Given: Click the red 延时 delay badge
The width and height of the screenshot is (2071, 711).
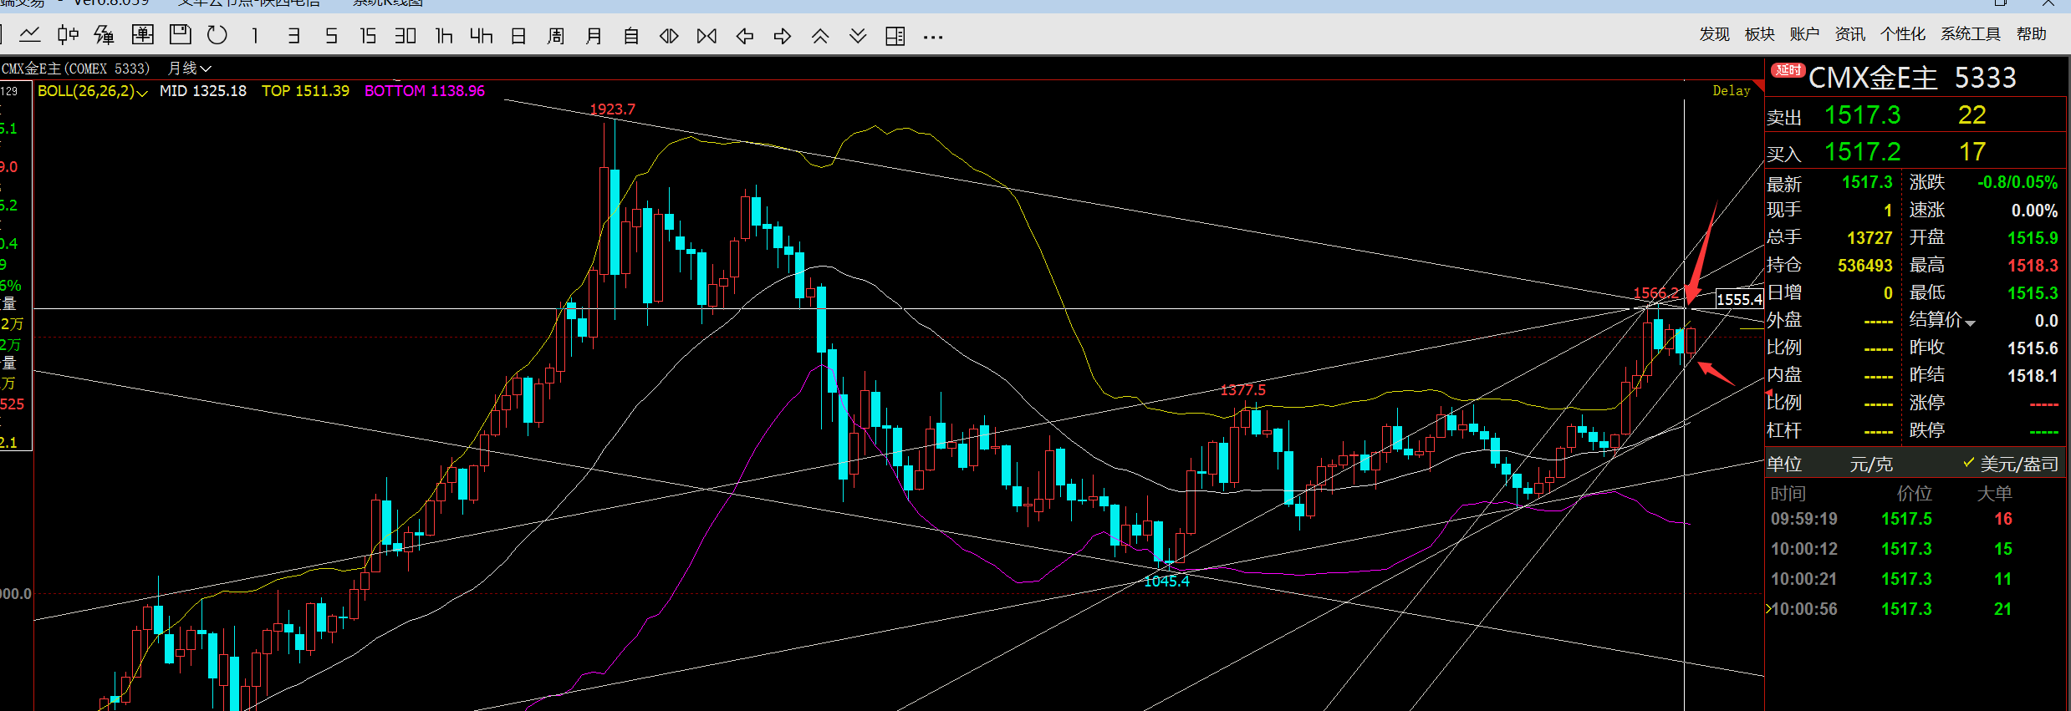Looking at the screenshot, I should click(x=1788, y=71).
